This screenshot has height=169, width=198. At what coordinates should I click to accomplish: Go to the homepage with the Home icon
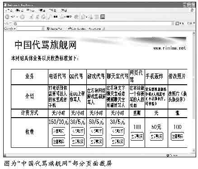click(x=44, y=17)
